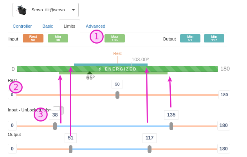Select the Limits tab

click(69, 26)
